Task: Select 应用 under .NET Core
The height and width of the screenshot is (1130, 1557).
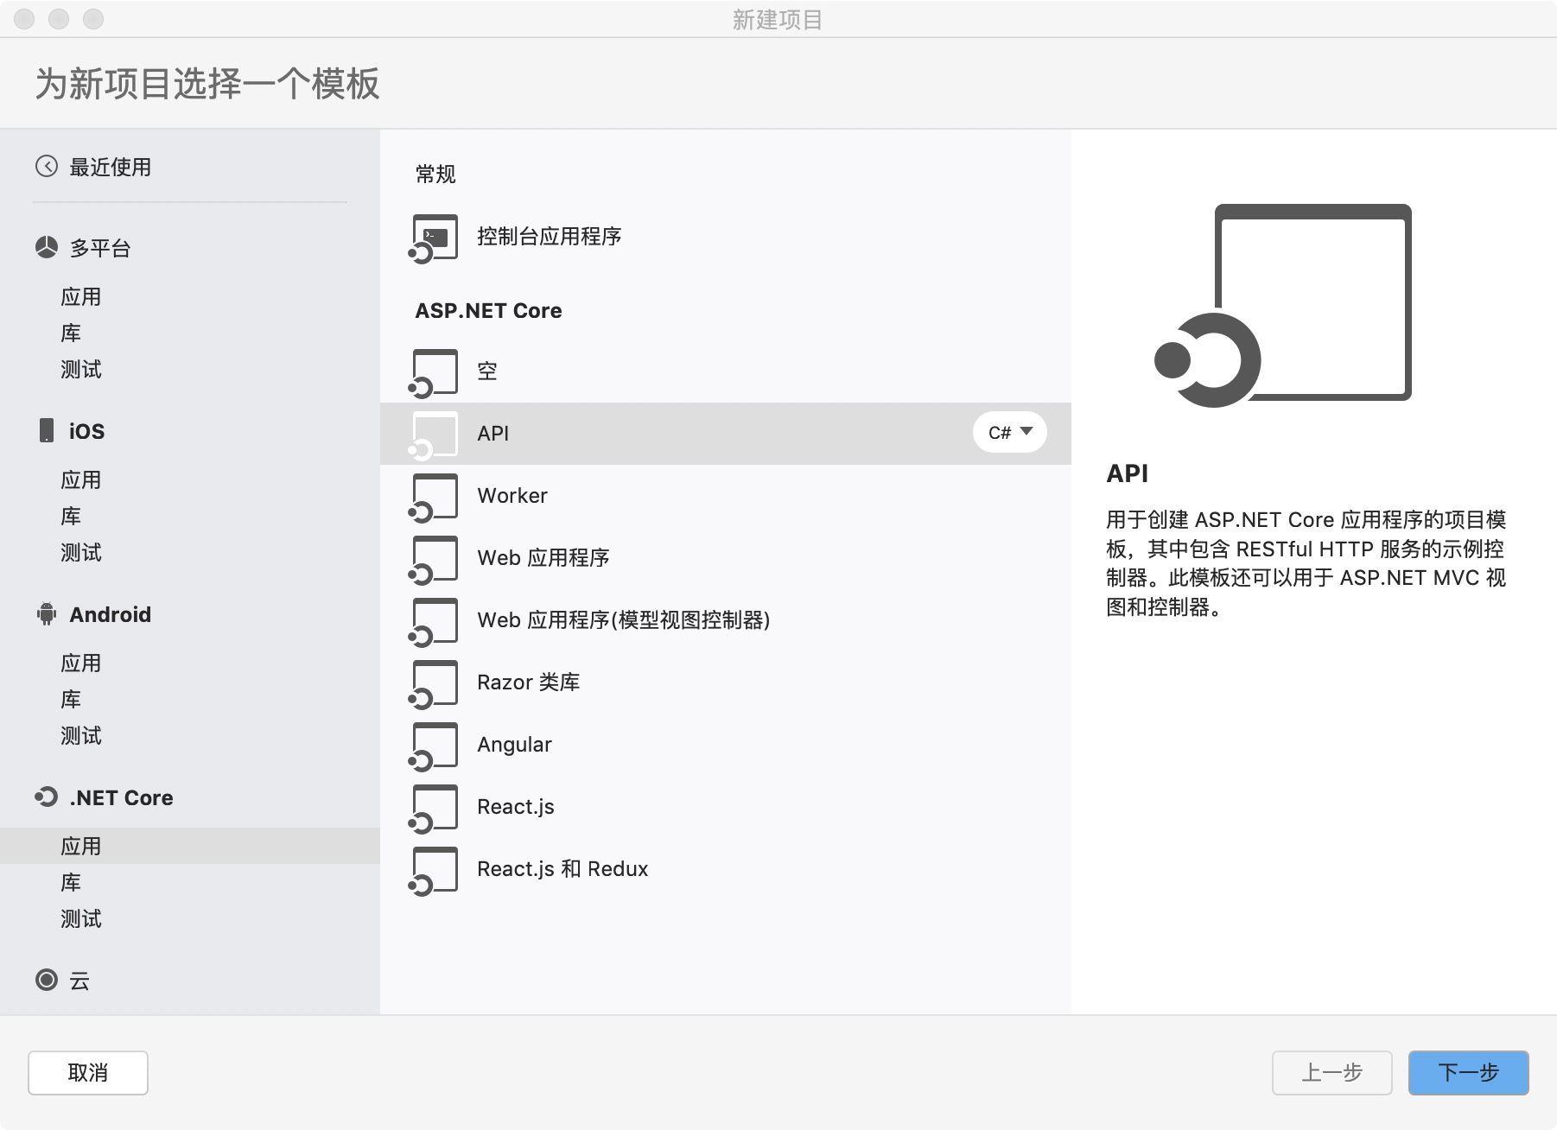Action: tap(190, 846)
